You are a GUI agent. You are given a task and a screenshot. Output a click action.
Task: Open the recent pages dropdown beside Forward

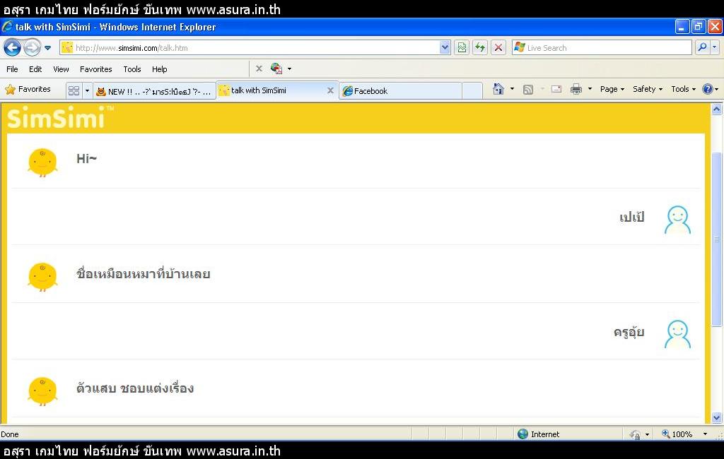(47, 47)
